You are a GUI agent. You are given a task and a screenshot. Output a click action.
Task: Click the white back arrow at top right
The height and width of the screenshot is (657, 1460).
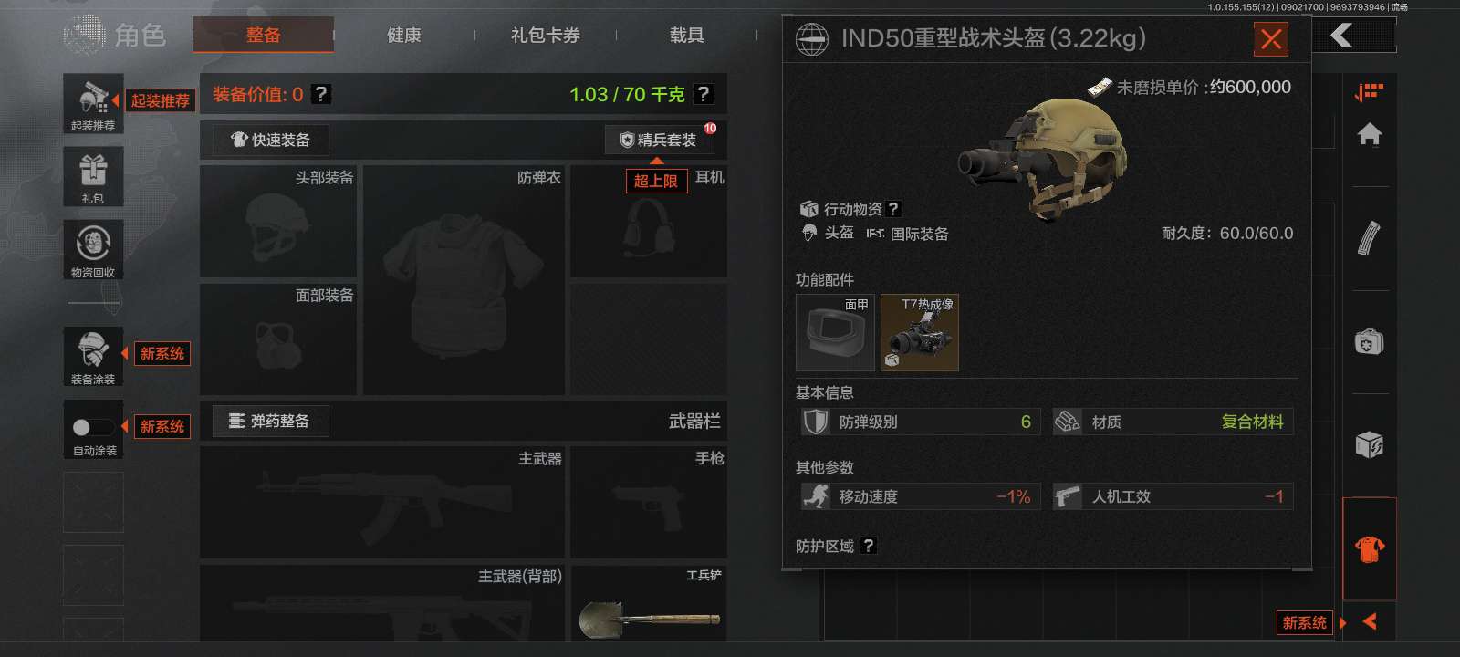click(1341, 36)
